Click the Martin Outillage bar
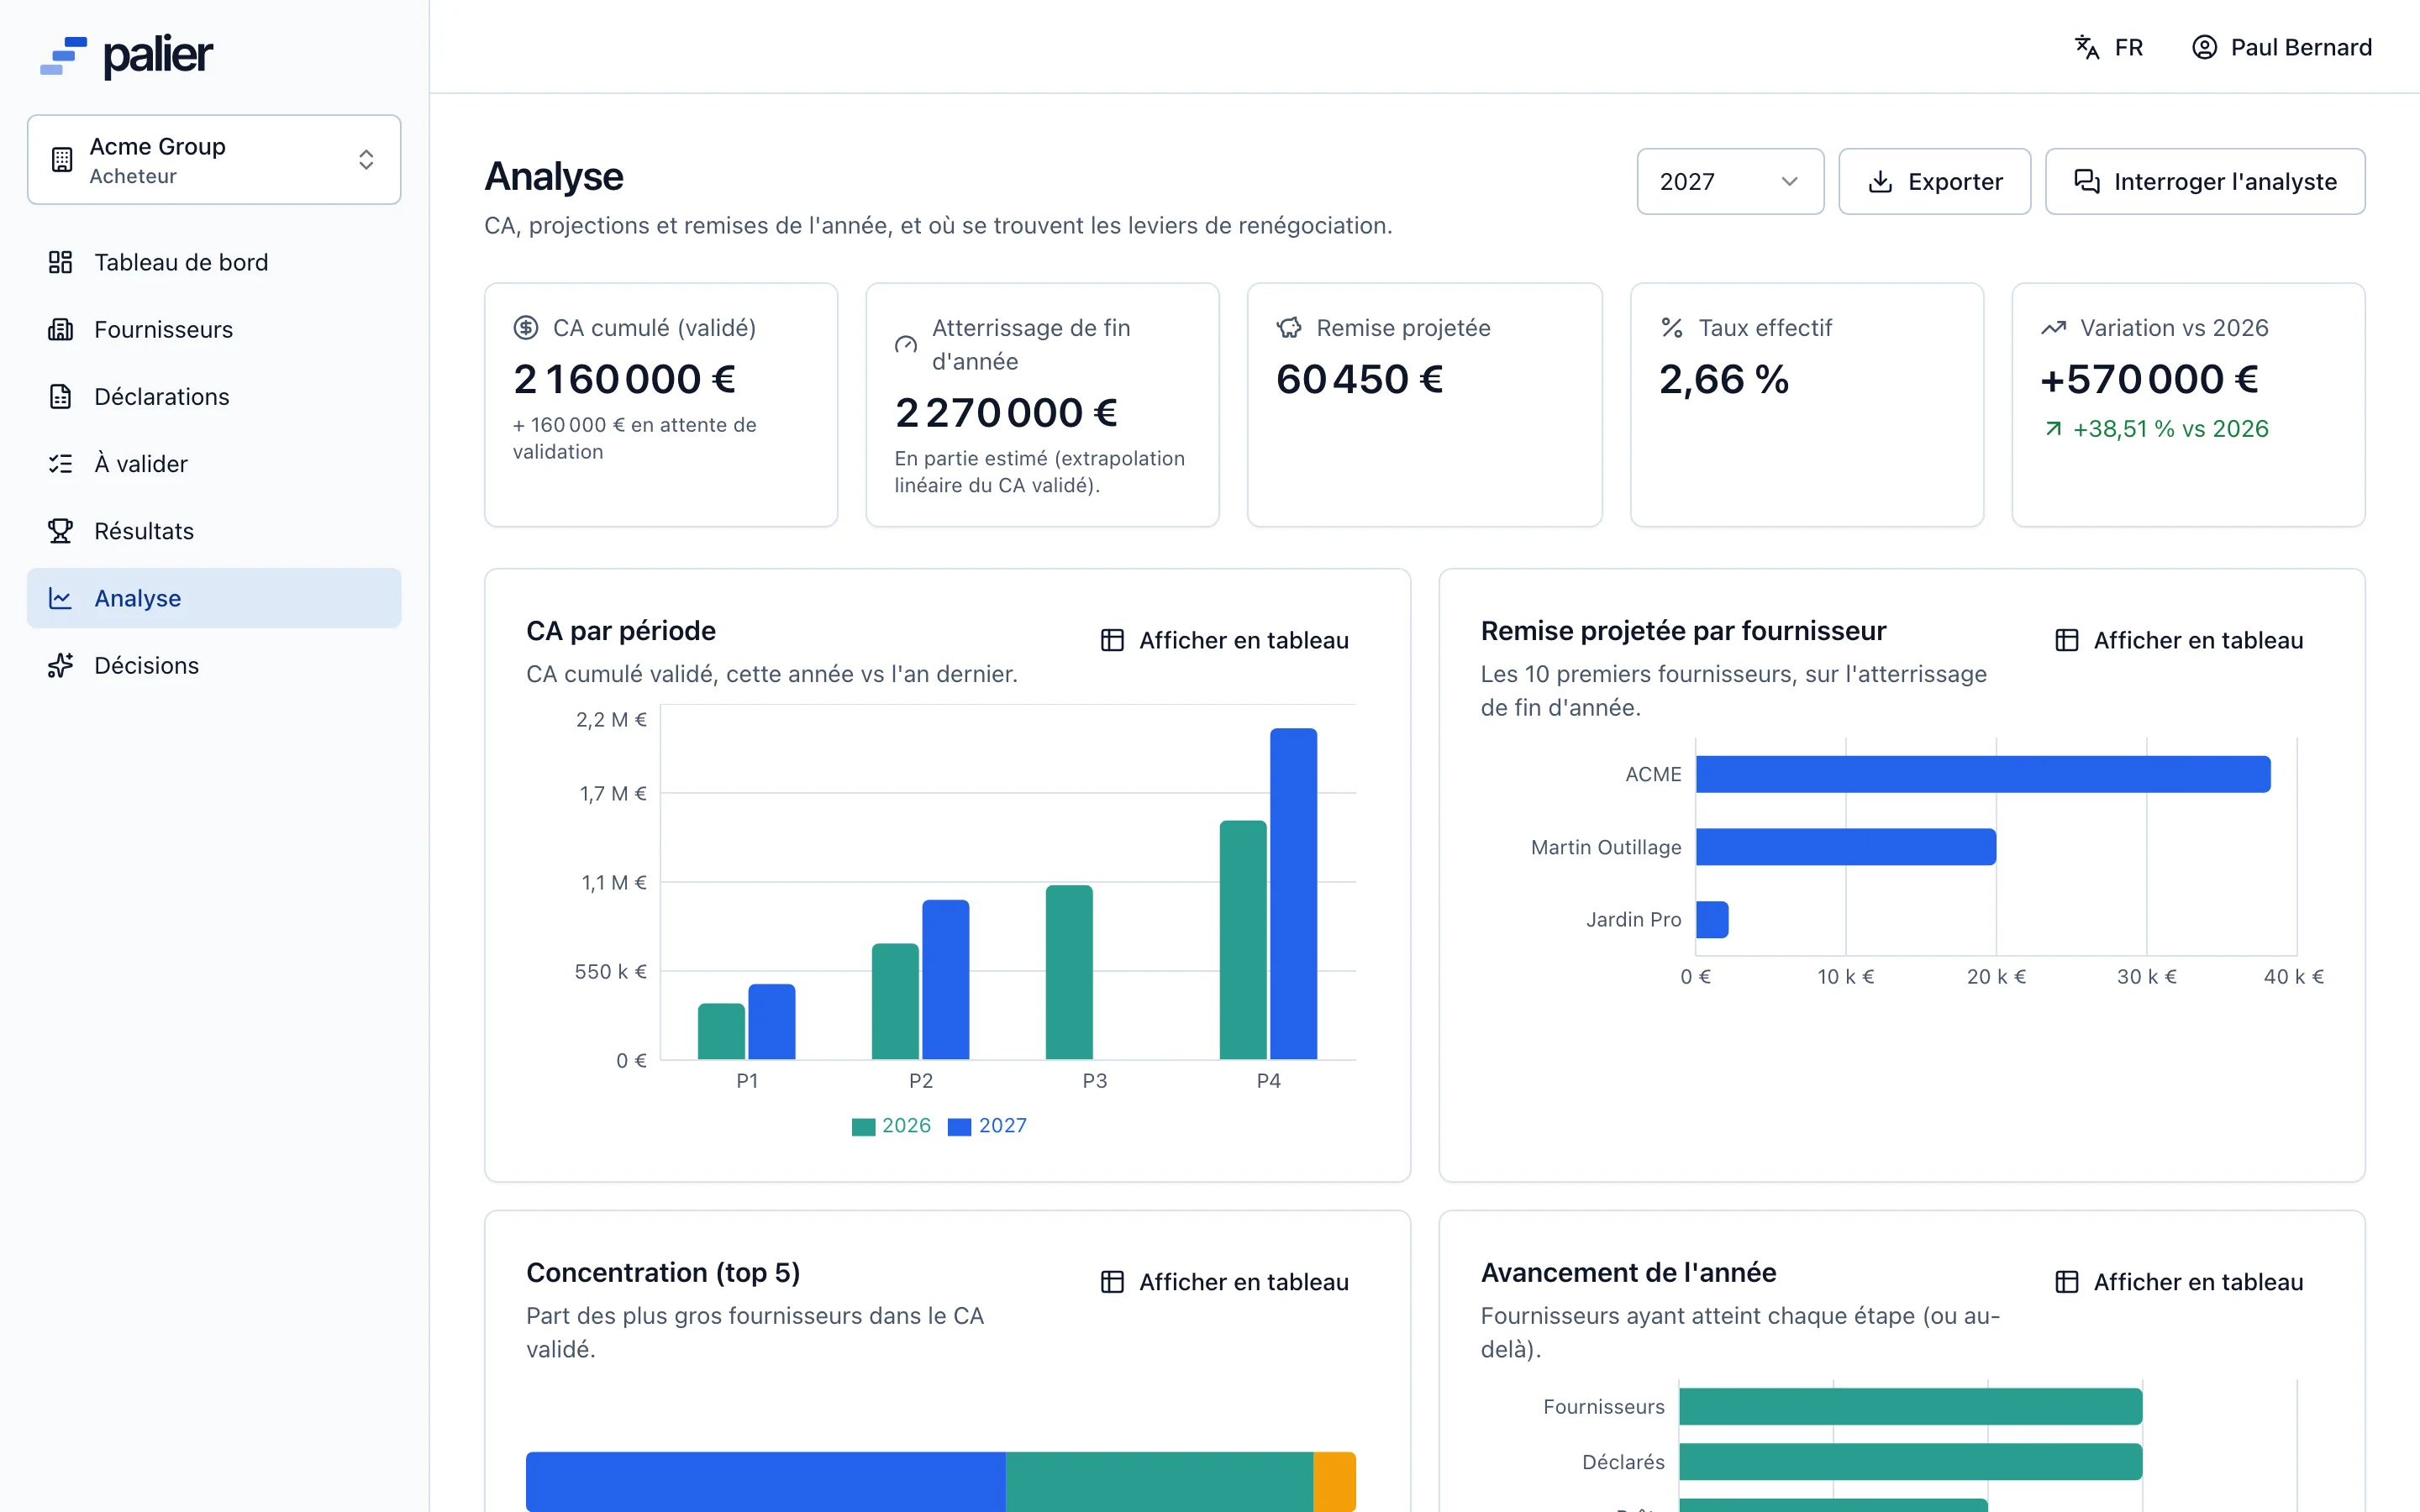Screen dimensions: 2420x1512 tap(1846, 847)
